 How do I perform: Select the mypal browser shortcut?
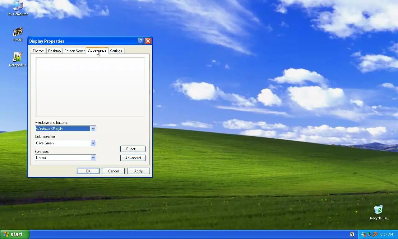[x=18, y=34]
